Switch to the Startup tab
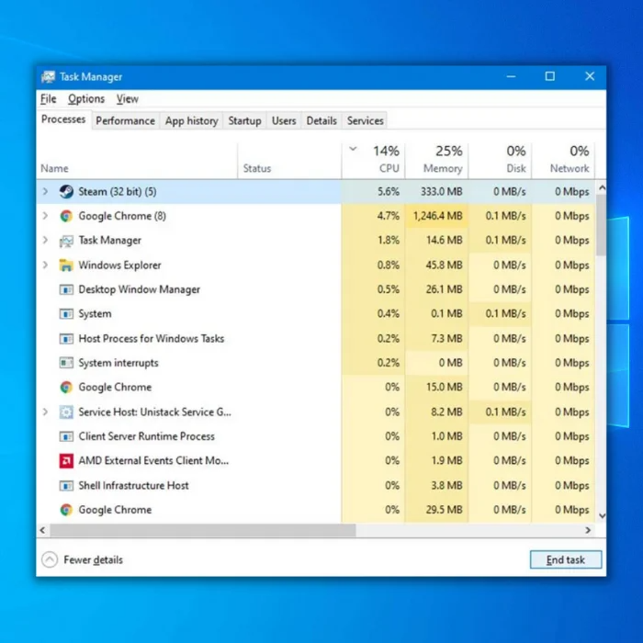This screenshot has width=643, height=643. click(x=244, y=120)
